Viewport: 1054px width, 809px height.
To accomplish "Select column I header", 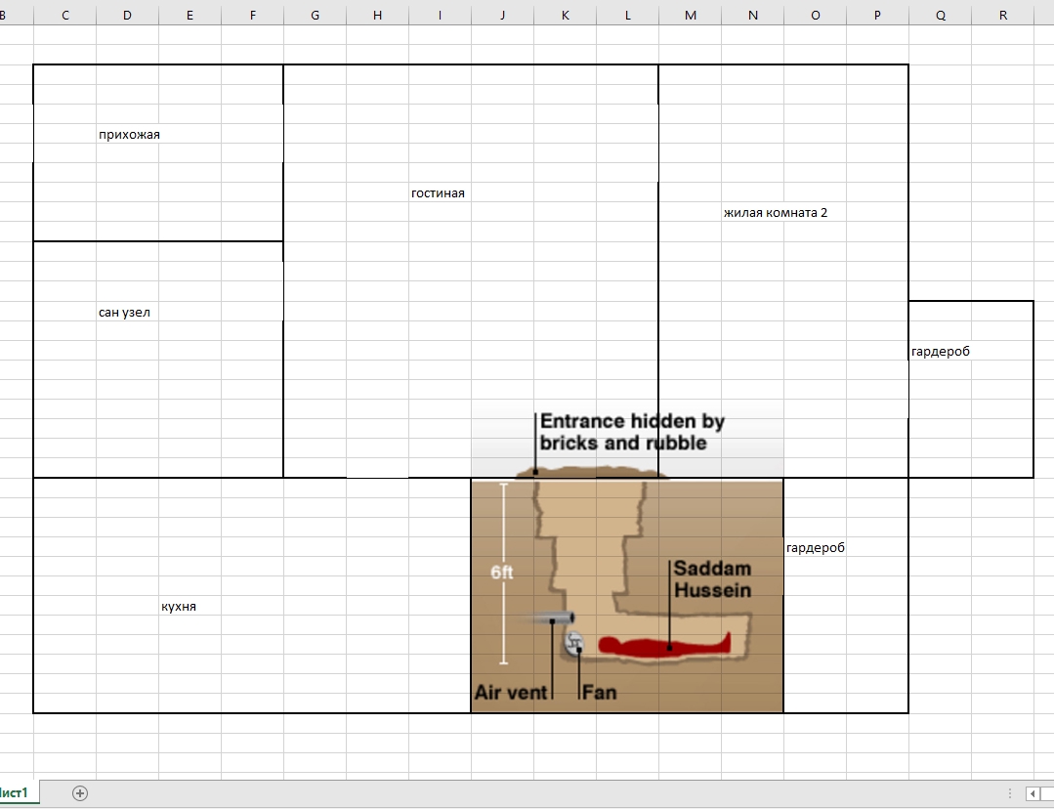I will [x=441, y=15].
